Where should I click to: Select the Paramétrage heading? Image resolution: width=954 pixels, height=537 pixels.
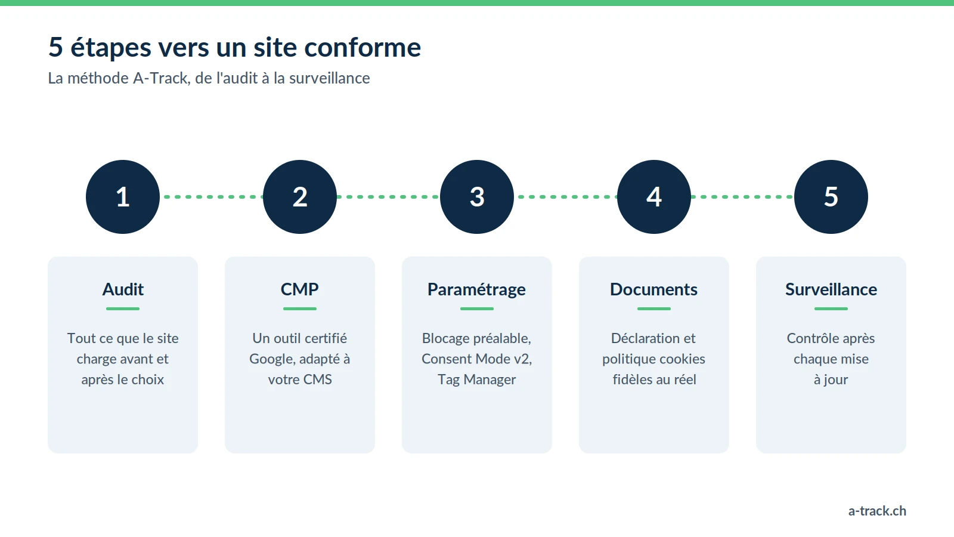477,290
